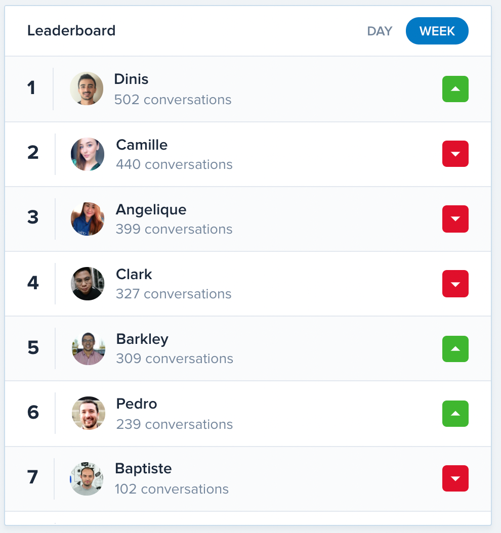This screenshot has height=533, width=501.
Task: Click the green up arrow for Dinis
Action: pos(455,89)
